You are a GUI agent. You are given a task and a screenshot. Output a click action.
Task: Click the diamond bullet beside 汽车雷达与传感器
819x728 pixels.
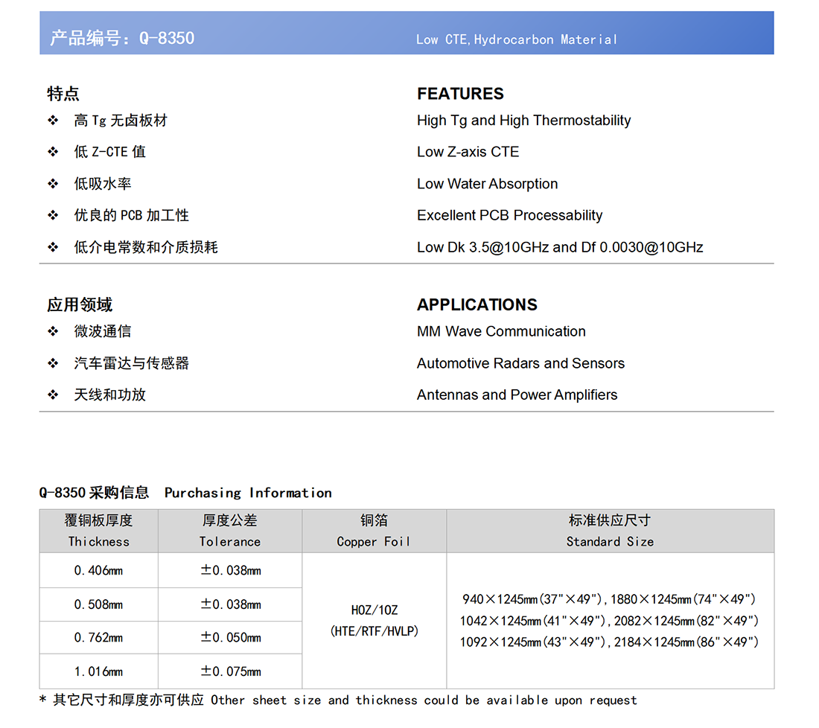[53, 363]
